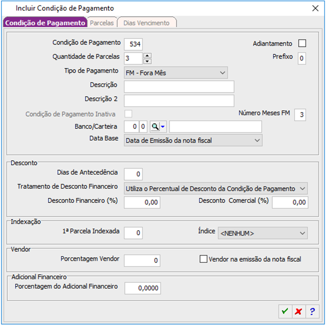
Task: Click the Desconto Comercial (%) field
Action: point(290,202)
